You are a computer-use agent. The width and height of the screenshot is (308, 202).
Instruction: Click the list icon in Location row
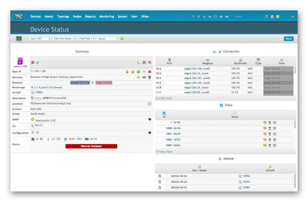pyautogui.click(x=149, y=103)
